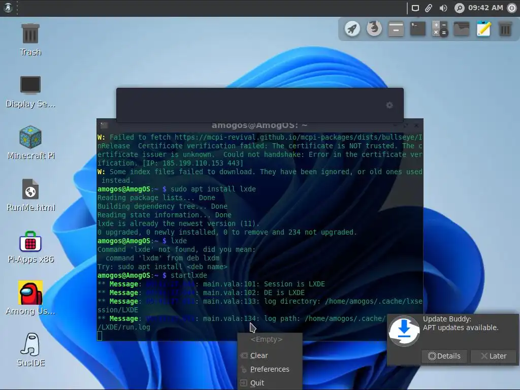Screen dimensions: 520x390
Task: Open the Trash desktop icon
Action: 30,40
